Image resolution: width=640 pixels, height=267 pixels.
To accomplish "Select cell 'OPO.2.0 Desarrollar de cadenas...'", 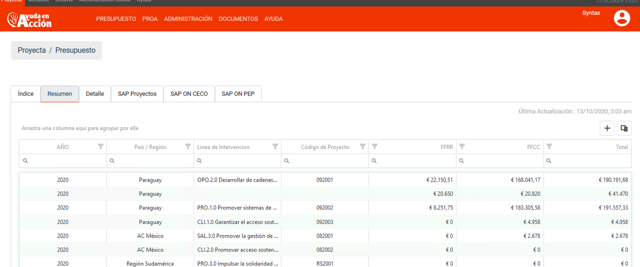I will pyautogui.click(x=237, y=180).
